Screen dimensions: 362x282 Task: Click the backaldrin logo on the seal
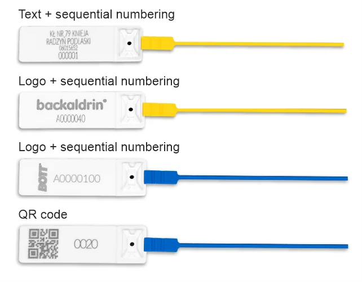click(x=71, y=104)
